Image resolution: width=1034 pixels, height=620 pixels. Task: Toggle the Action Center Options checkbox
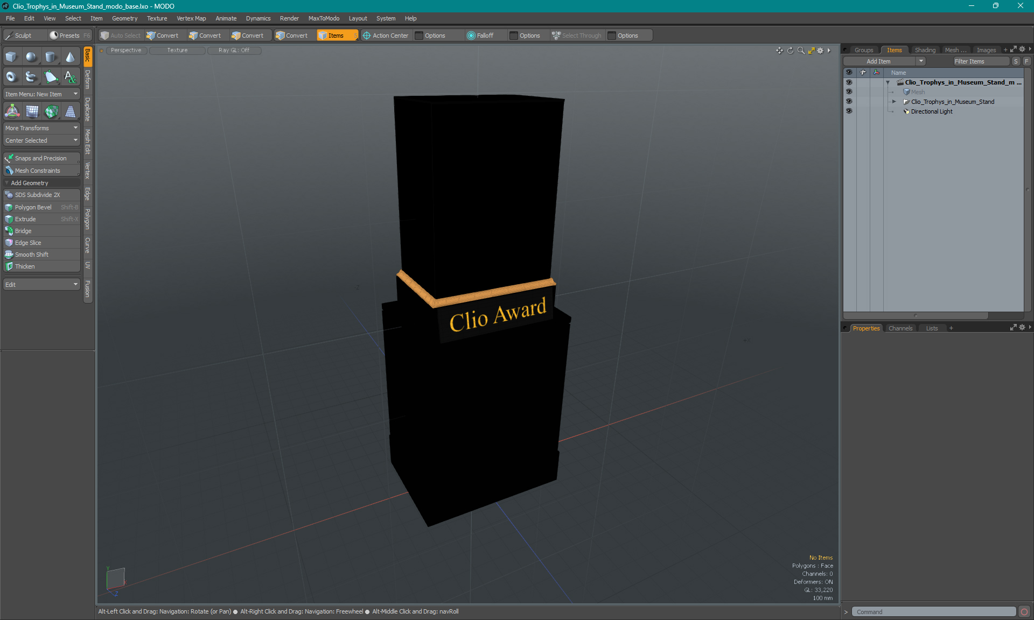click(419, 36)
